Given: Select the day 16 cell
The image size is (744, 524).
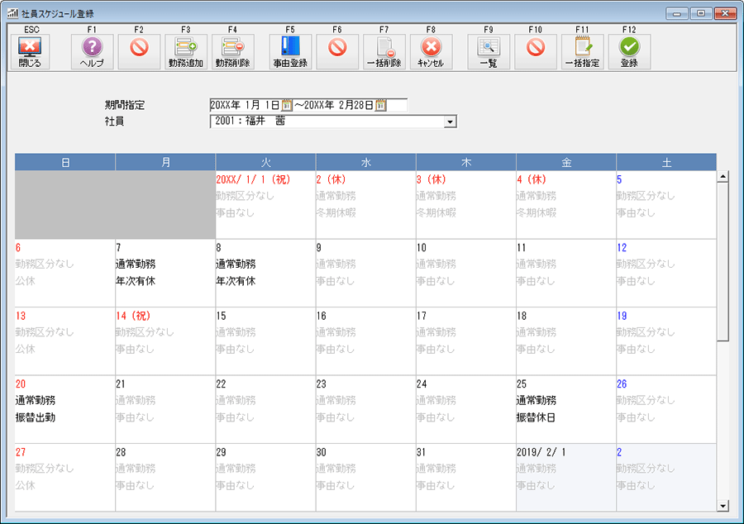Looking at the screenshot, I should coord(366,341).
